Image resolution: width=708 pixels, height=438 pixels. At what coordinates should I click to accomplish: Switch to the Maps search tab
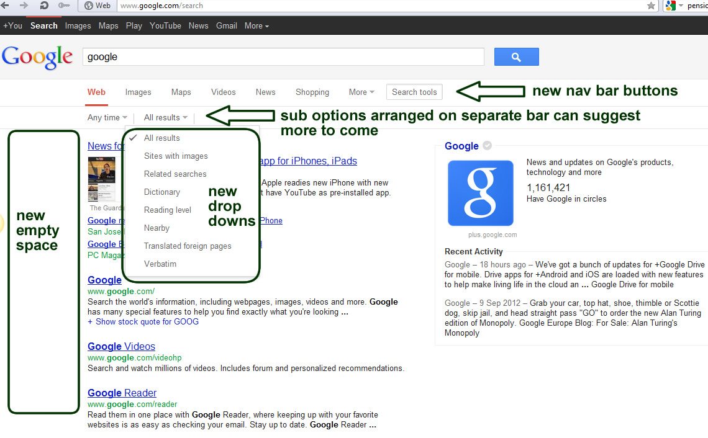181,92
